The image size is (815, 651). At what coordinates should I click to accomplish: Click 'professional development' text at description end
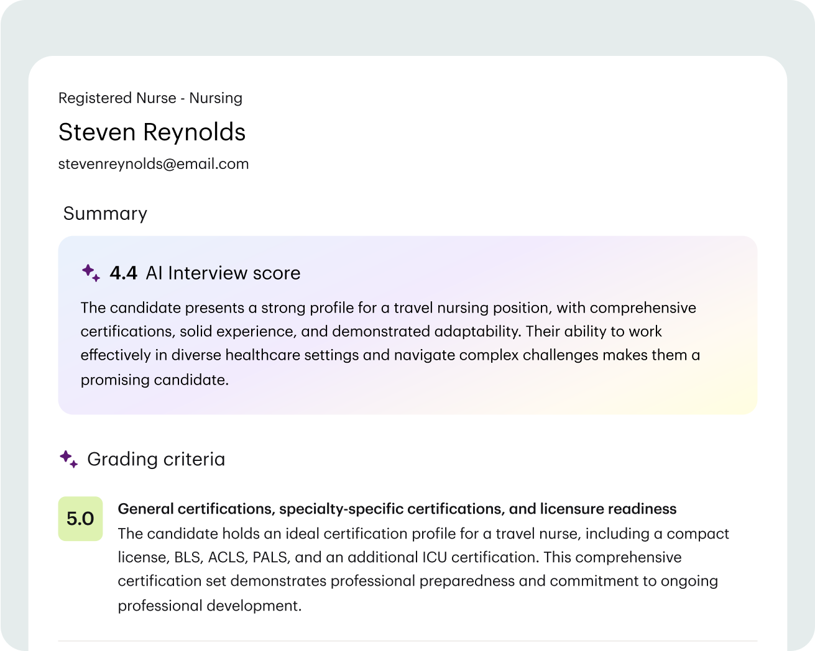point(209,606)
